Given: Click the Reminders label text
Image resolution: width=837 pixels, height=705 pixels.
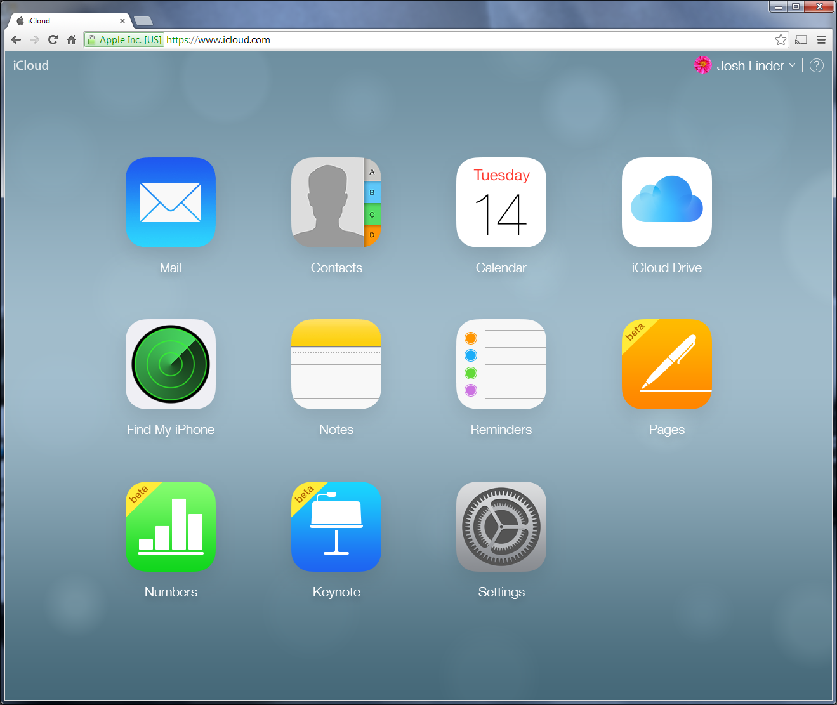Looking at the screenshot, I should coord(501,430).
